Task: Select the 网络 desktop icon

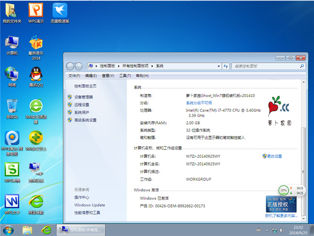Action: pyautogui.click(x=12, y=77)
